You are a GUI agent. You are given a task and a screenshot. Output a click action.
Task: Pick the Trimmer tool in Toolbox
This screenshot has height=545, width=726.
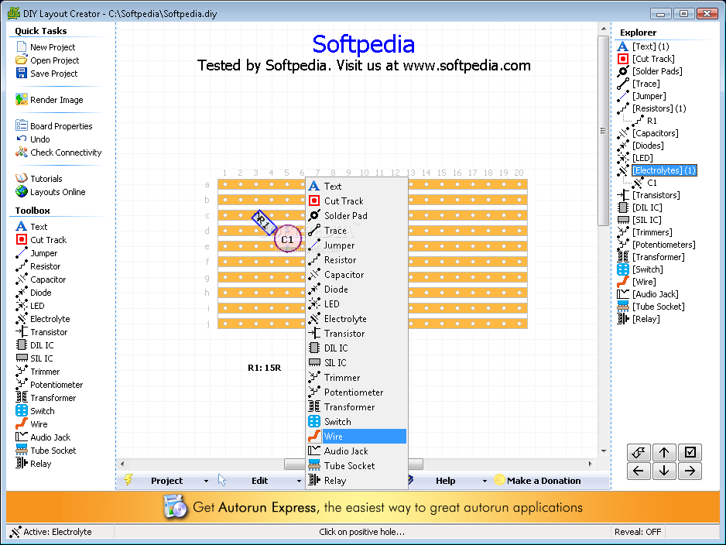(x=37, y=372)
